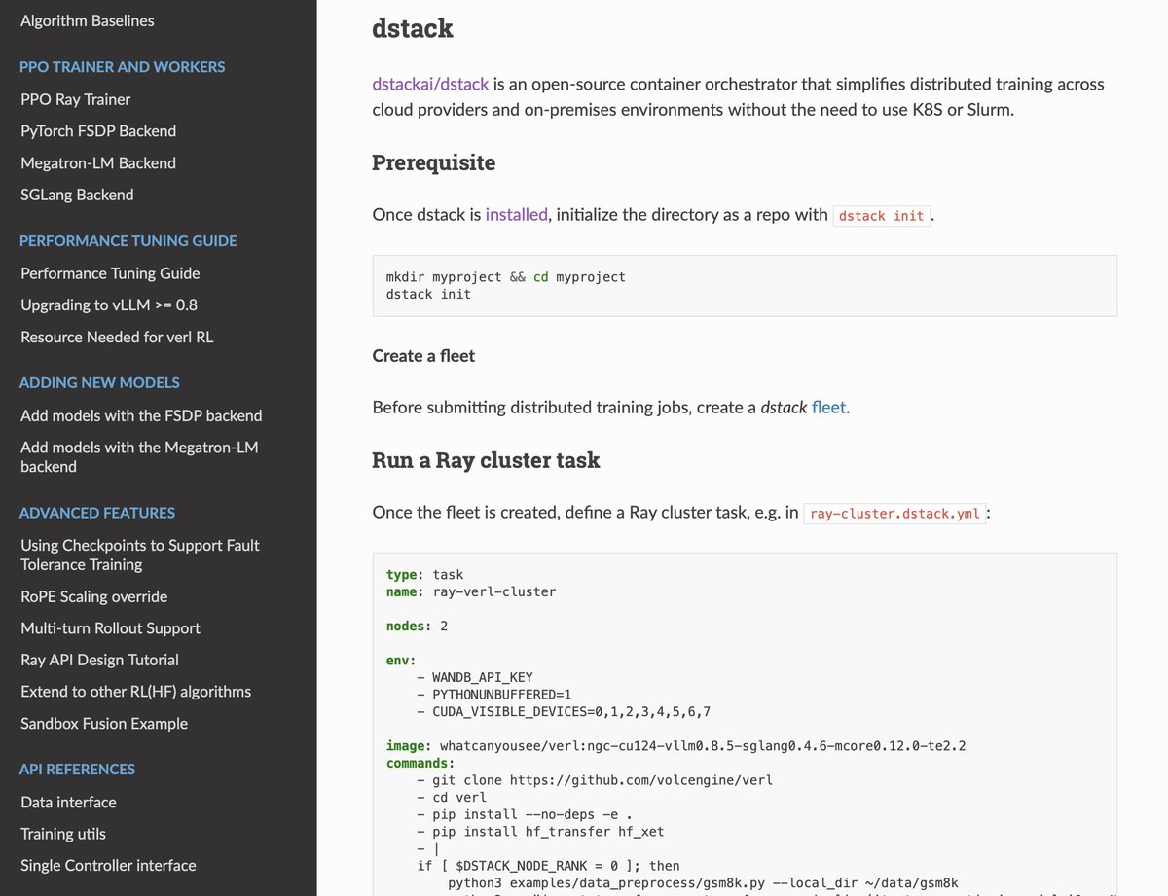Viewport: 1168px width, 896px height.
Task: Open Extend to other RL(HF) algorithms
Action: point(135,692)
